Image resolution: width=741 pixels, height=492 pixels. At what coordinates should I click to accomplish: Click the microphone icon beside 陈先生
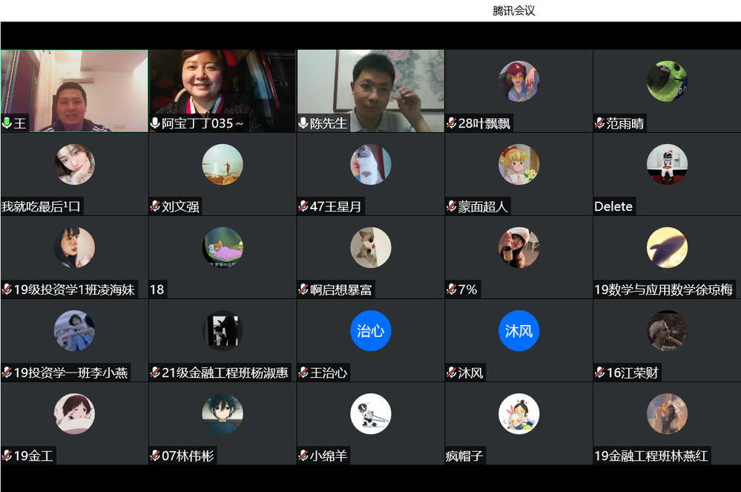[303, 123]
